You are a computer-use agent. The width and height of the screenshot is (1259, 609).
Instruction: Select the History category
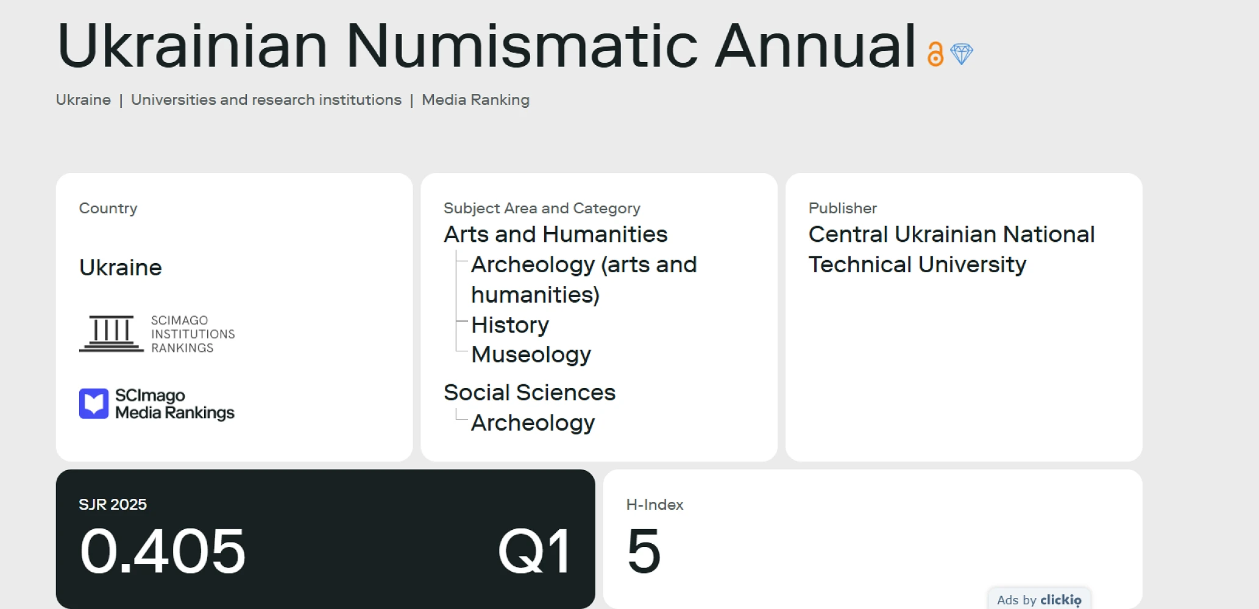click(x=510, y=325)
